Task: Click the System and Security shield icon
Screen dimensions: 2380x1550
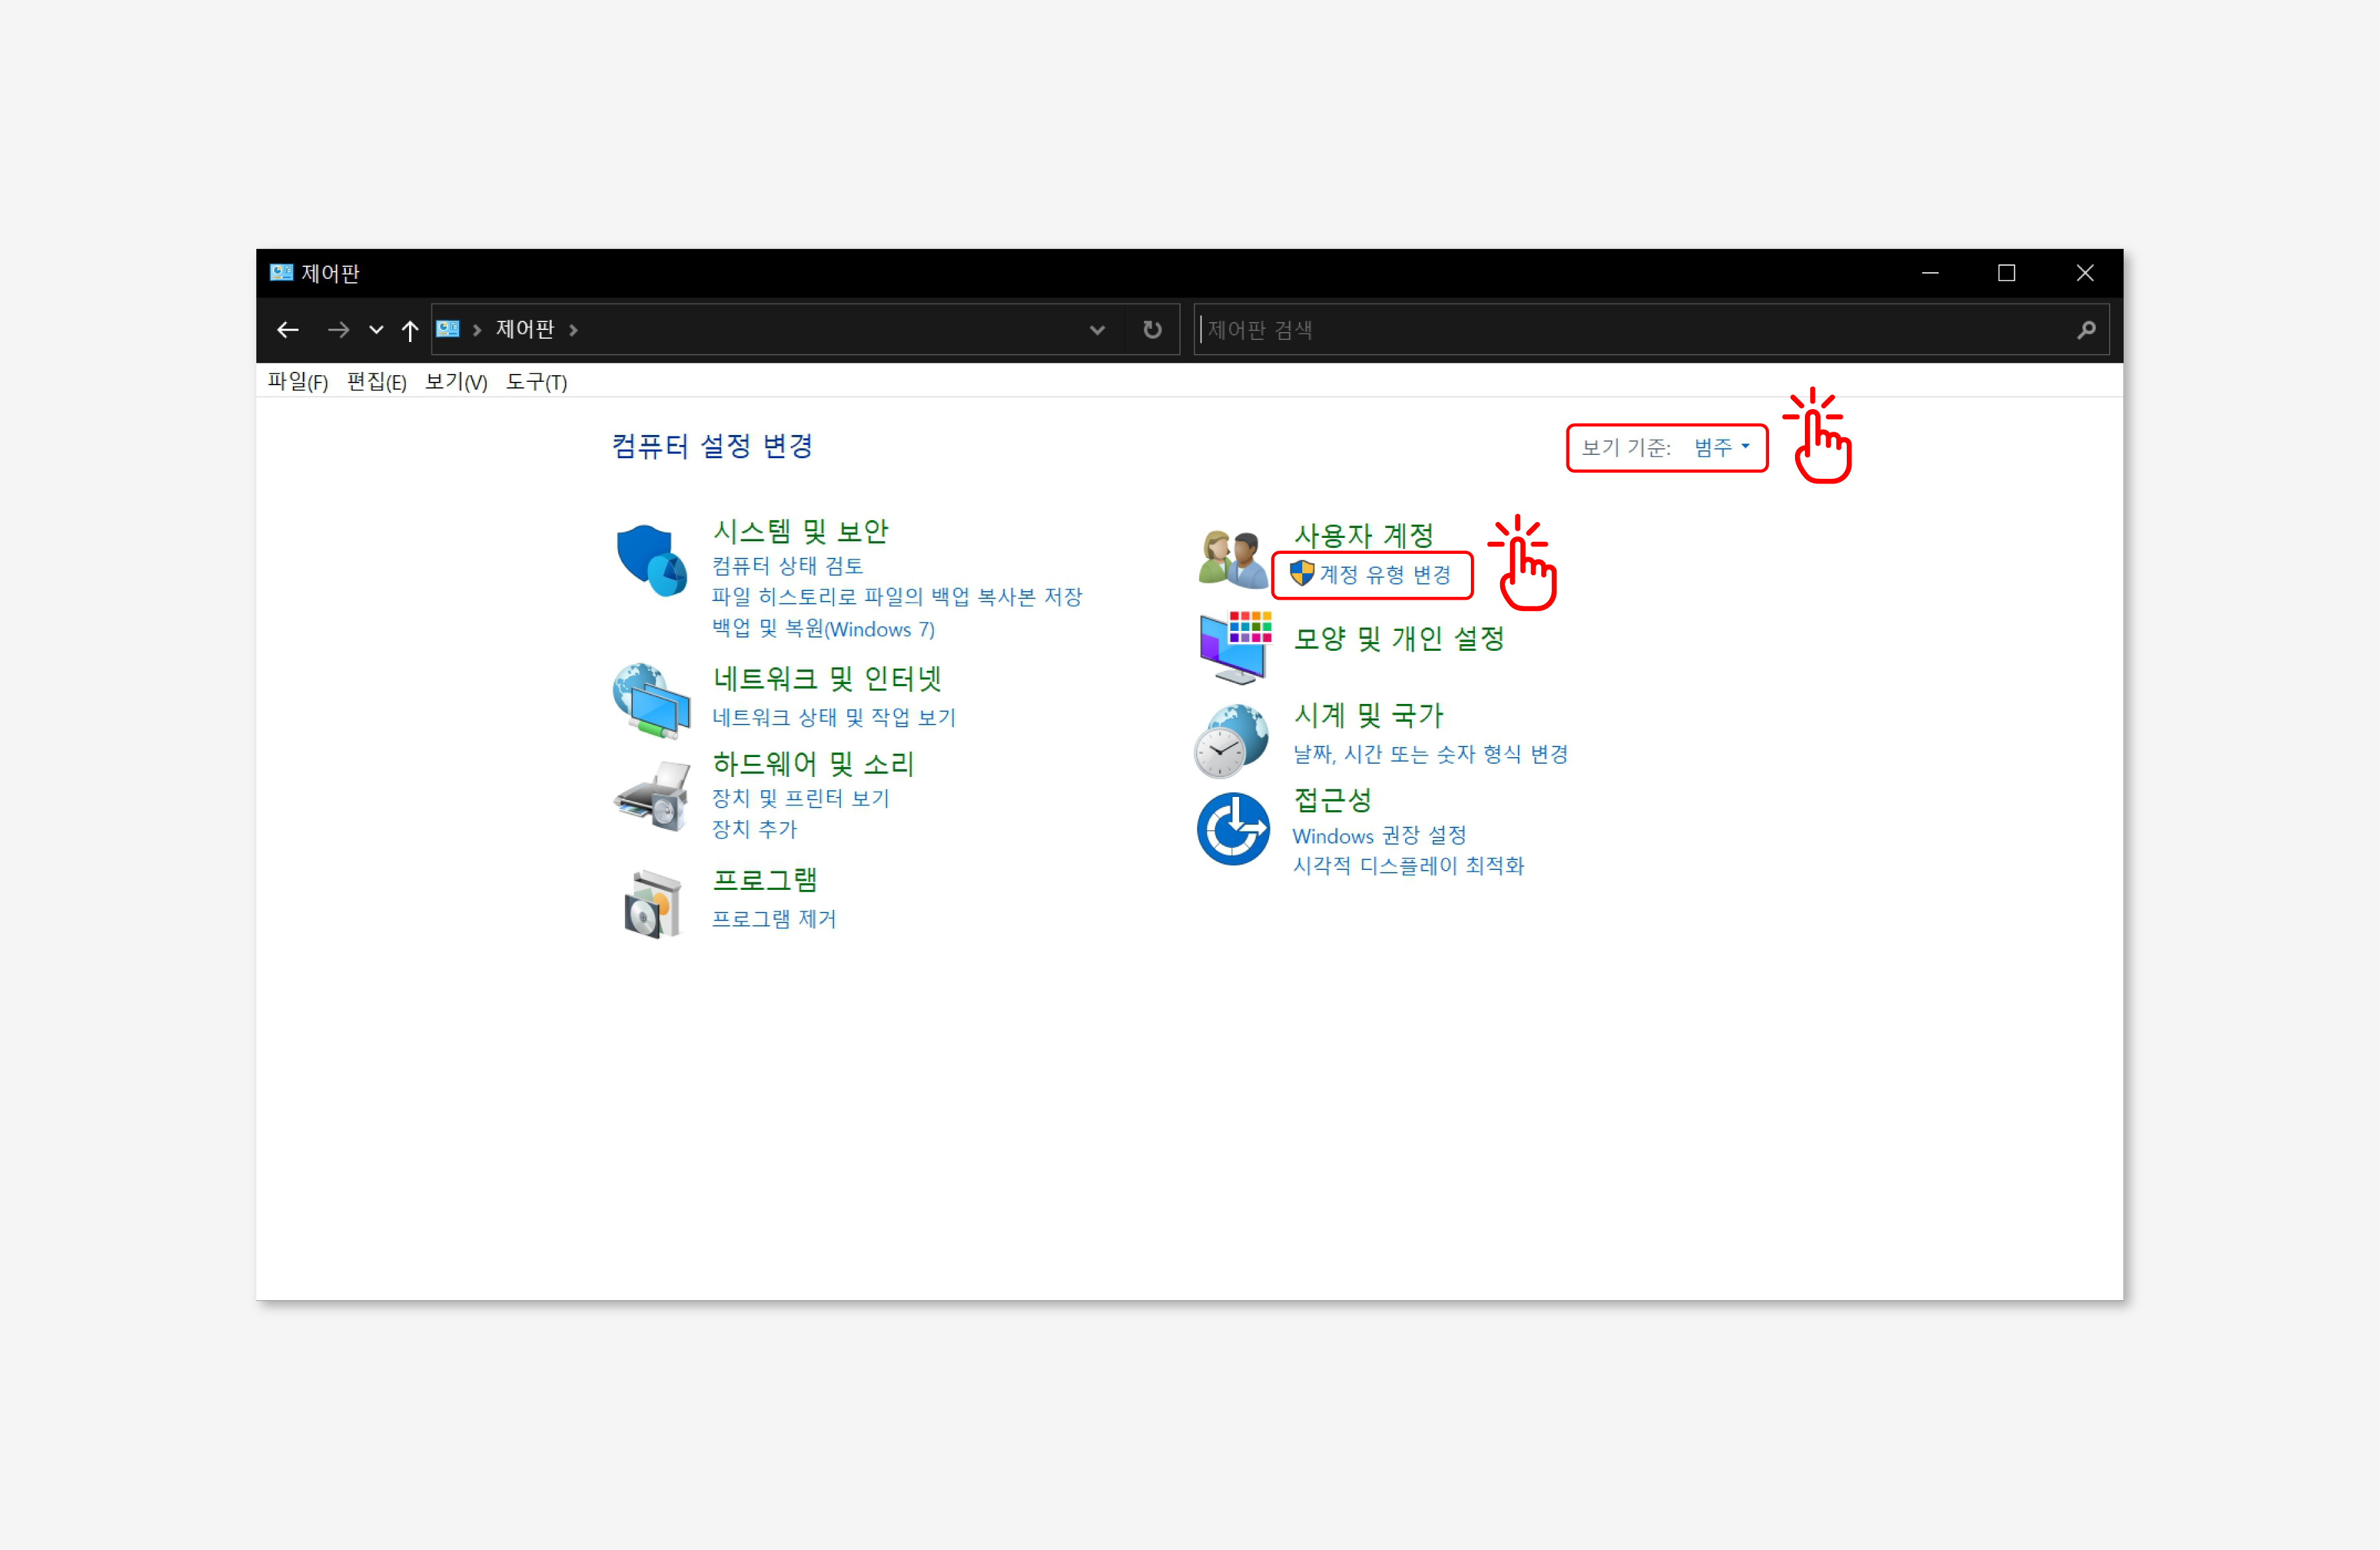Action: click(651, 560)
